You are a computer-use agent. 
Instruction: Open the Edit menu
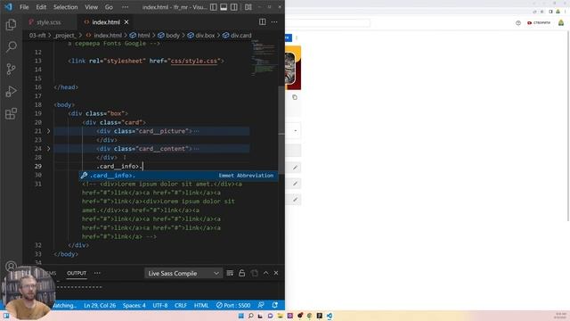coord(41,7)
